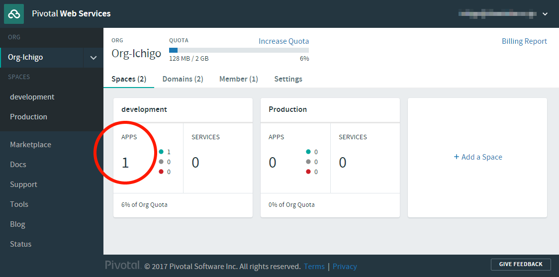Visit the Blog link

pos(17,224)
